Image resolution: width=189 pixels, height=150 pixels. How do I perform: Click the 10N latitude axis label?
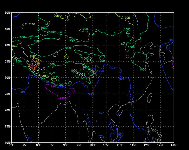7,142
